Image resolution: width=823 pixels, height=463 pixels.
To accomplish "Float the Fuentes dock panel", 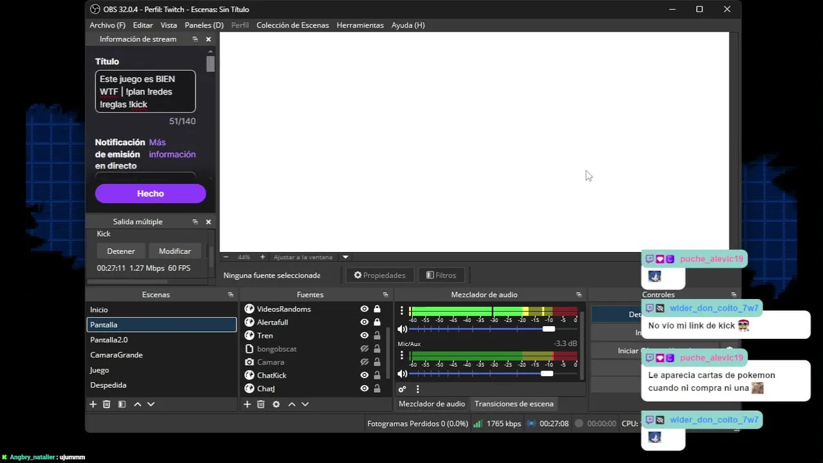I will 386,295.
